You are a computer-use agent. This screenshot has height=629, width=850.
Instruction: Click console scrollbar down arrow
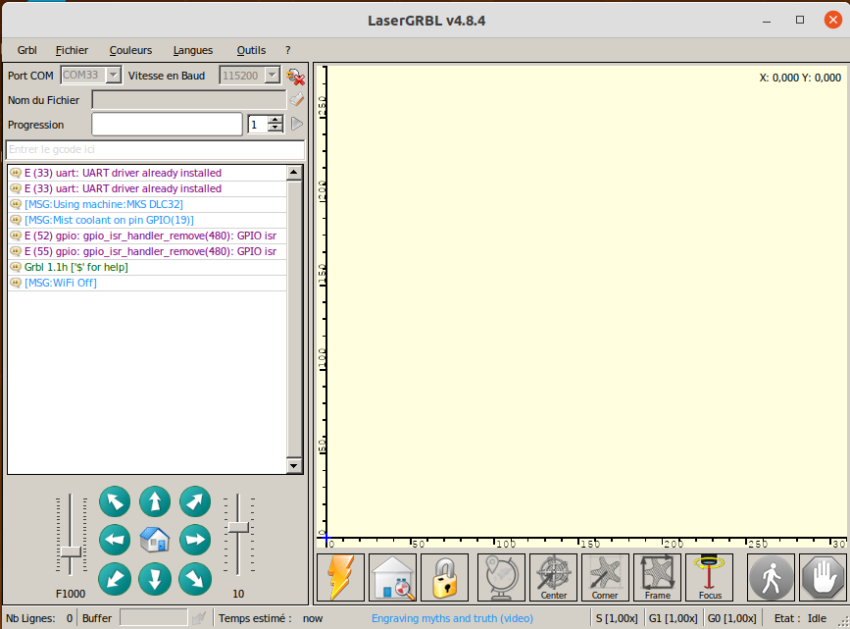pyautogui.click(x=294, y=466)
